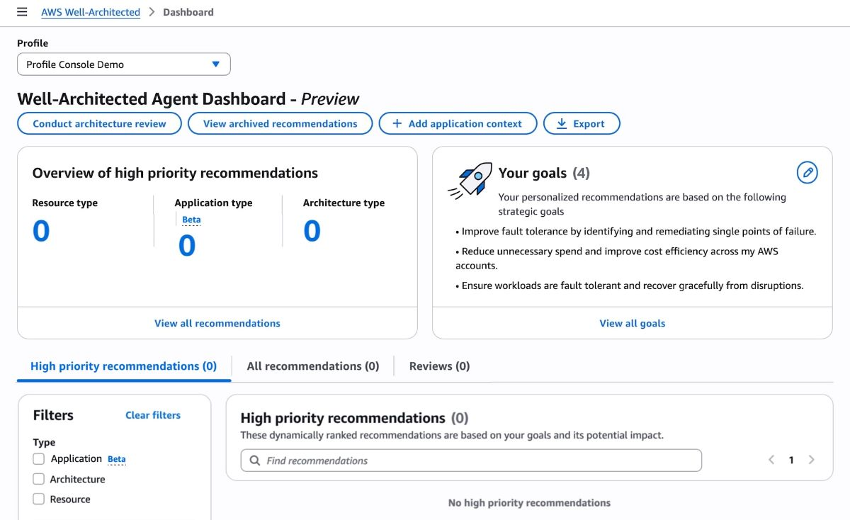
Task: Click the Dashboard breadcrumb text
Action: pos(188,12)
